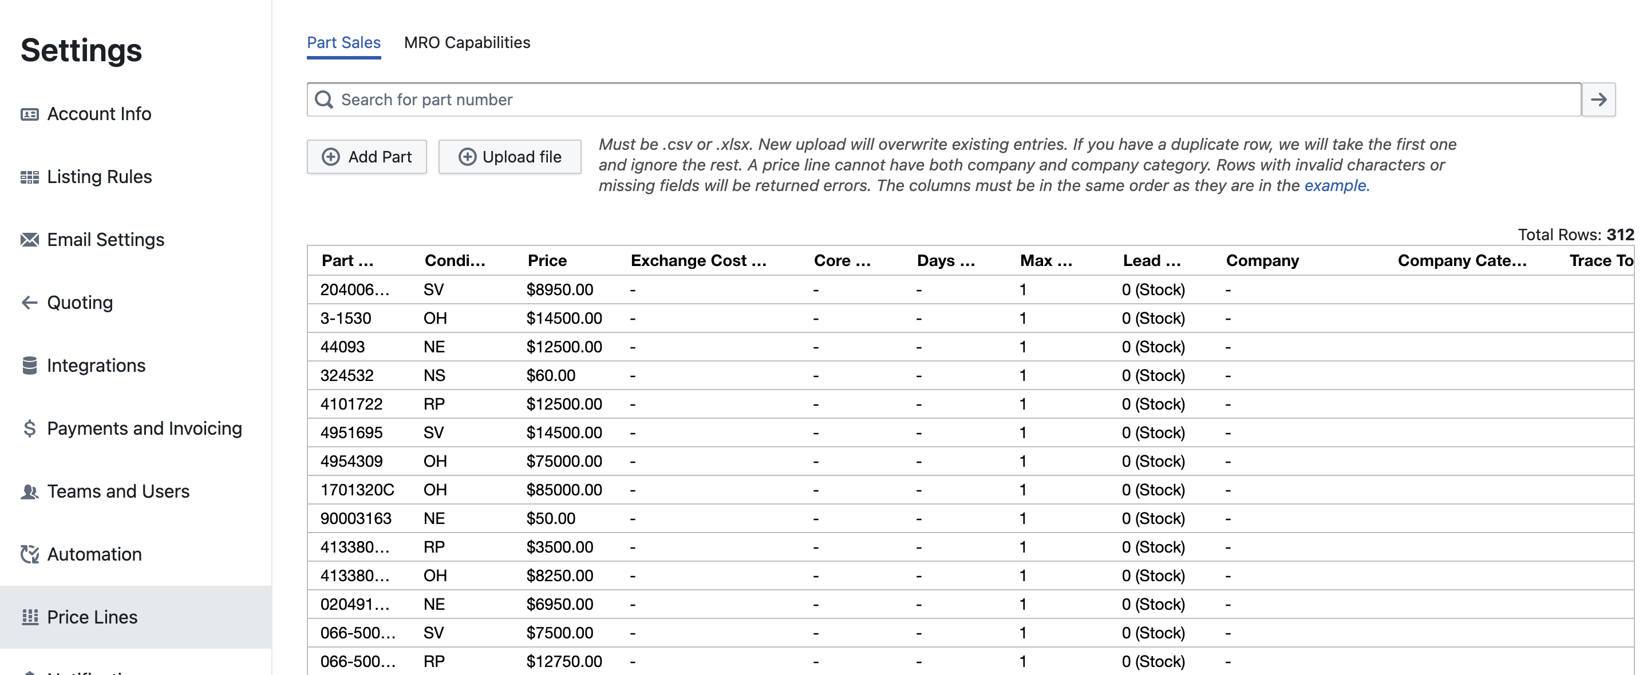Click the Total Rows: 312 count

pyautogui.click(x=1575, y=235)
